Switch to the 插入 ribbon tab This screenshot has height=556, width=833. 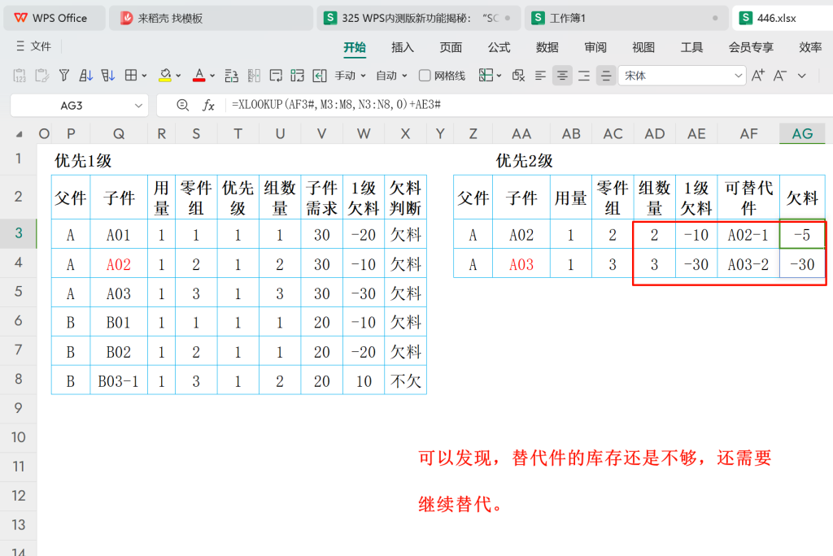coord(402,47)
